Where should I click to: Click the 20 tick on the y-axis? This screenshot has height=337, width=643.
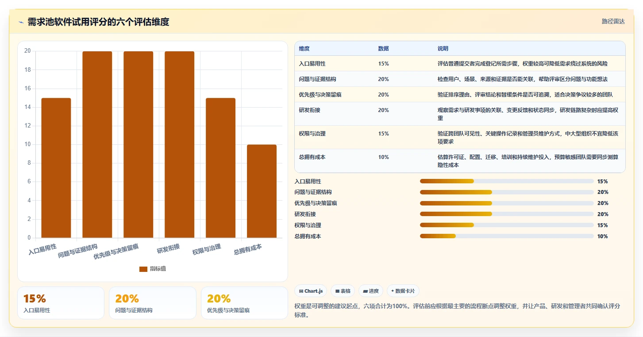27,51
